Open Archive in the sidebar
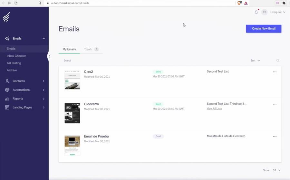The height and width of the screenshot is (180, 290). point(12,70)
